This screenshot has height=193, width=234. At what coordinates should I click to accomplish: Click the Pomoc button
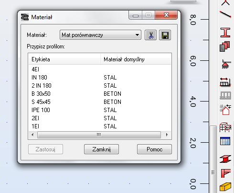(x=154, y=149)
